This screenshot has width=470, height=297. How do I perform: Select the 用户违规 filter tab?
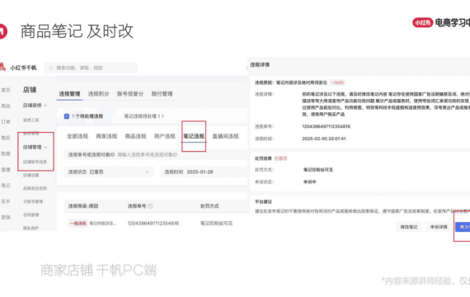165,136
